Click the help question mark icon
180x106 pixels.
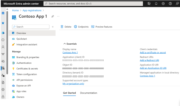[170, 4]
